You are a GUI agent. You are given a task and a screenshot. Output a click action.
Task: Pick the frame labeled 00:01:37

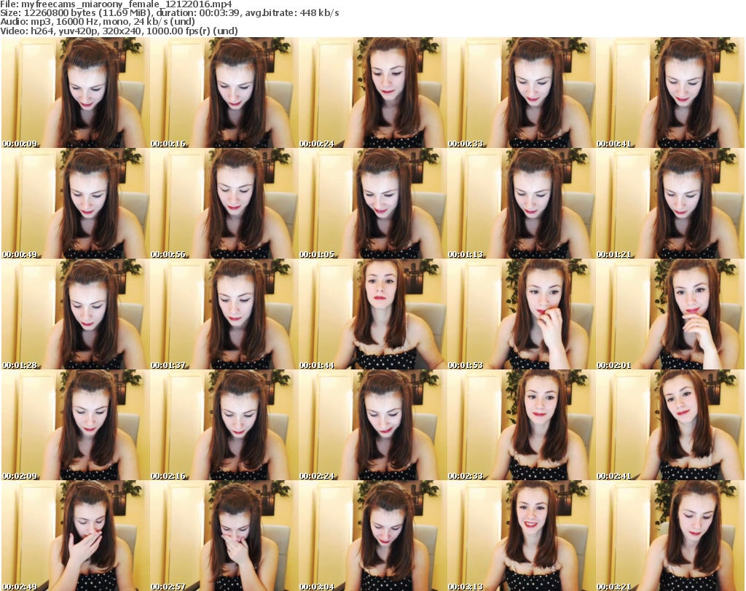pos(224,314)
